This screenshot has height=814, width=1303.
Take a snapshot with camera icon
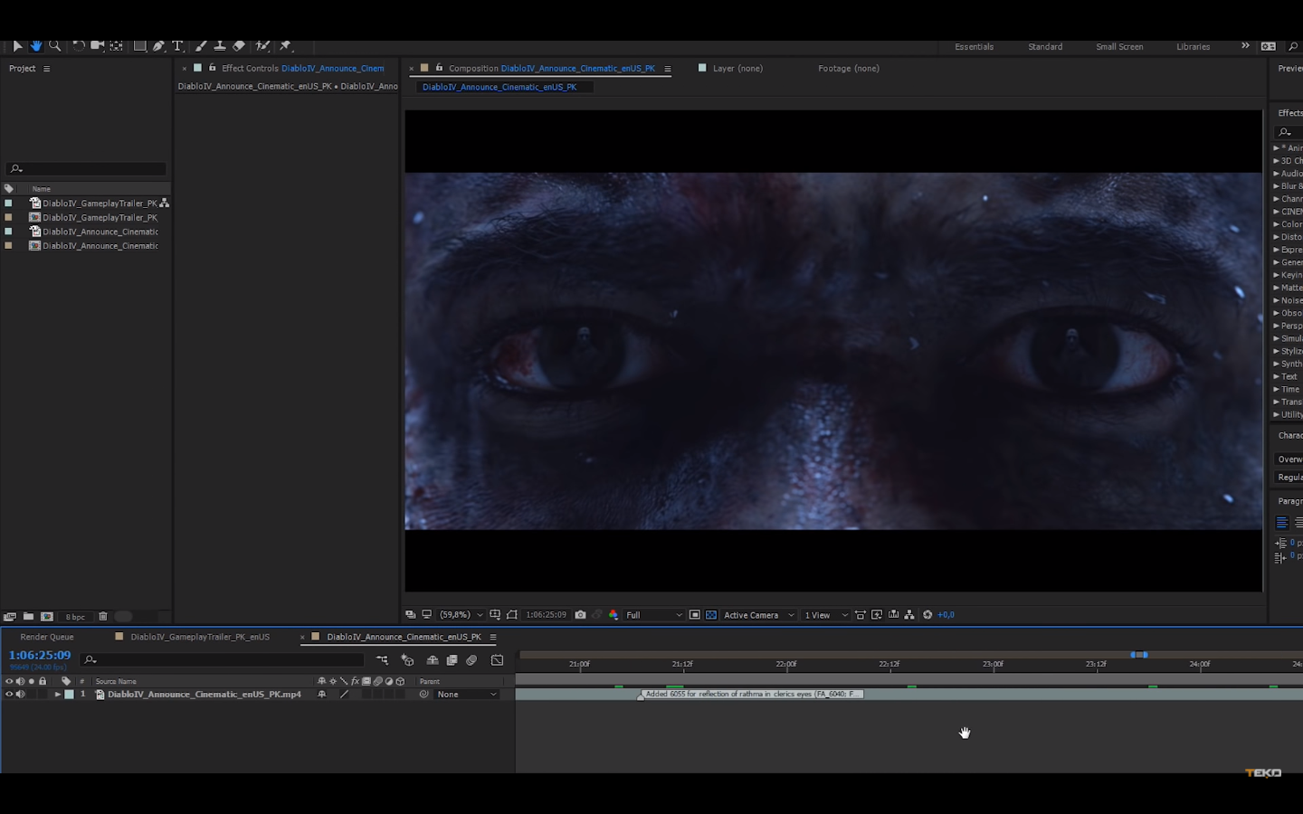[x=581, y=615]
